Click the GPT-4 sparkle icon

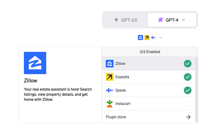tap(161, 20)
